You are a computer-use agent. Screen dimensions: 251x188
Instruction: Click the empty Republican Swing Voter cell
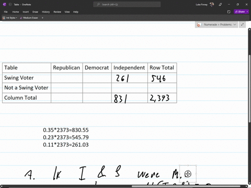click(66, 78)
